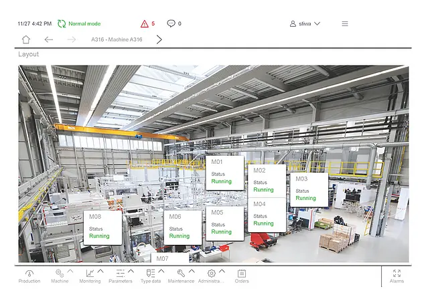The image size is (426, 301).
Task: Go to the Home screen icon
Action: tap(26, 39)
